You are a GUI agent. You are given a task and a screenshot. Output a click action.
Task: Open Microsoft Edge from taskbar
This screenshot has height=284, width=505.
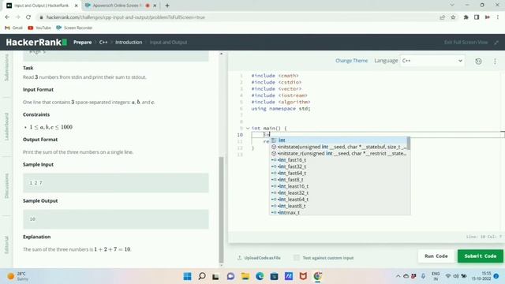(x=260, y=276)
